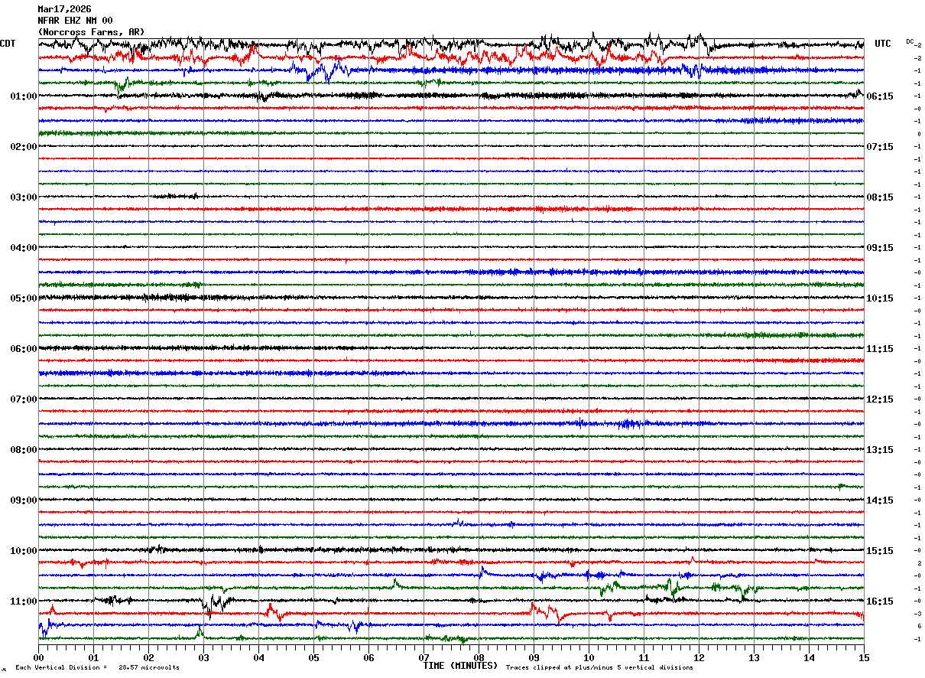Click the (Norcross Farms, AR) location label
The image size is (925, 678).
[91, 32]
